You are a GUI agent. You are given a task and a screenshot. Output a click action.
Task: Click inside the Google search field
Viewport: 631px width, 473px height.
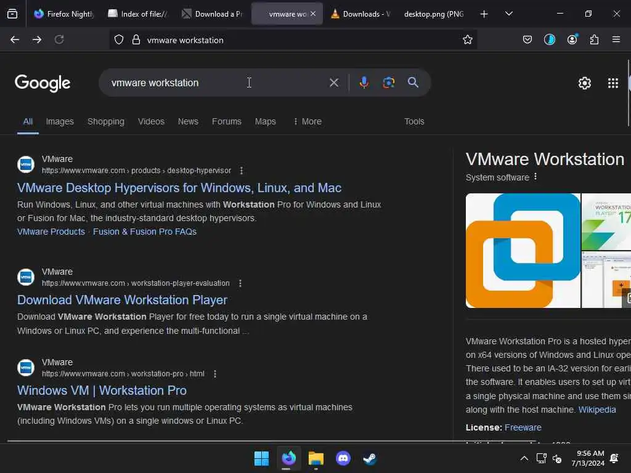point(218,83)
